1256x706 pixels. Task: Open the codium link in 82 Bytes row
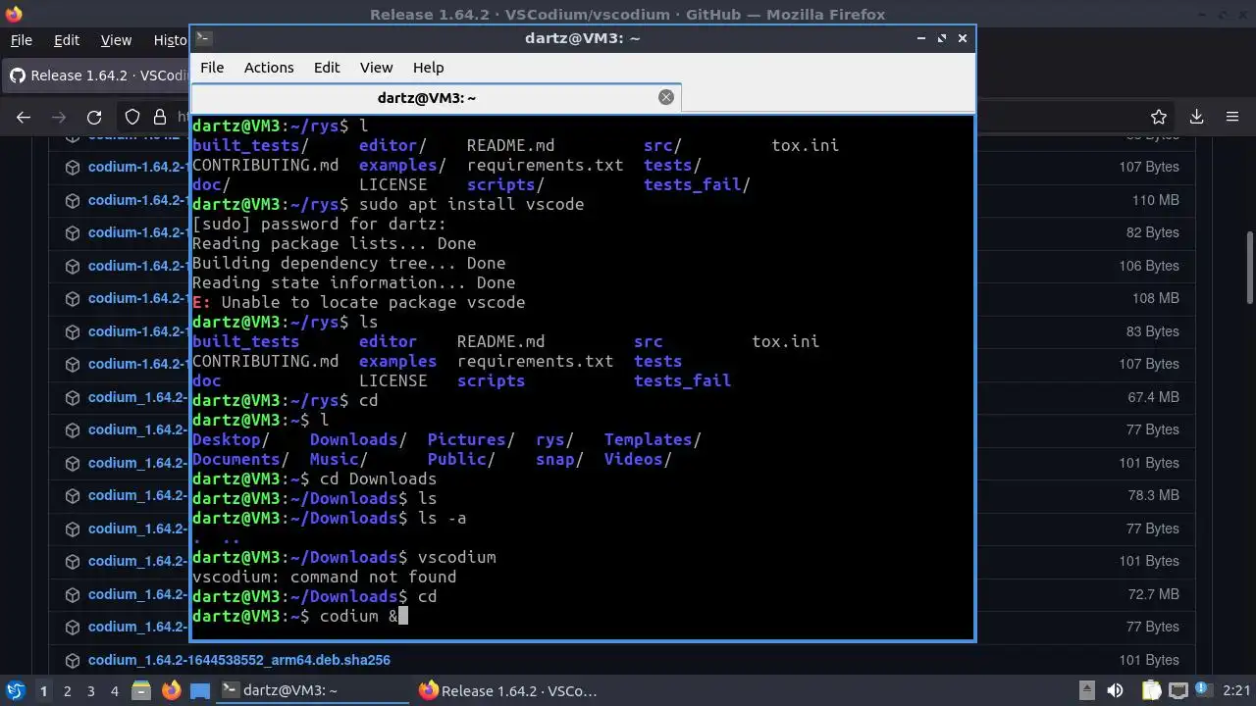coord(137,232)
